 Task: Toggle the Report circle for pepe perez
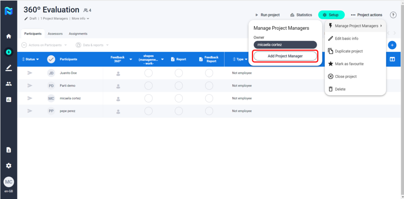(x=179, y=111)
